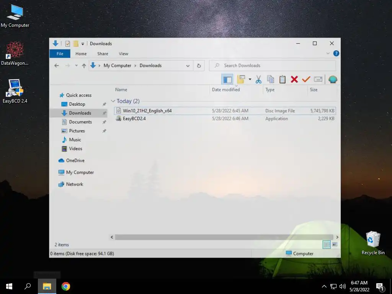Select Network in navigation pane
This screenshot has width=392, height=294.
[74, 184]
